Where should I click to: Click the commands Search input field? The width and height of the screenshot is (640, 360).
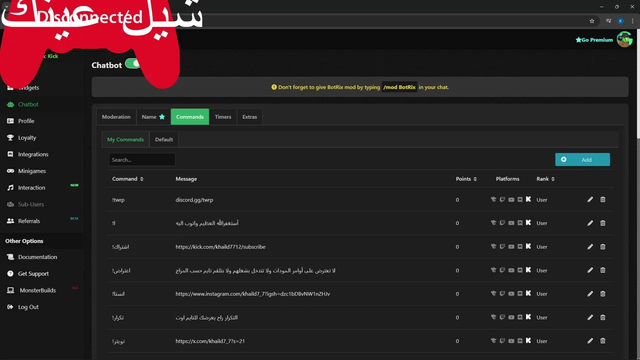pyautogui.click(x=142, y=159)
